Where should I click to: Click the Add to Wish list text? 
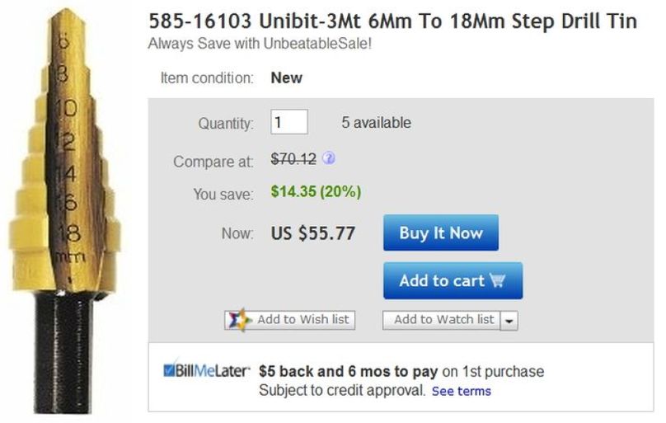click(303, 320)
